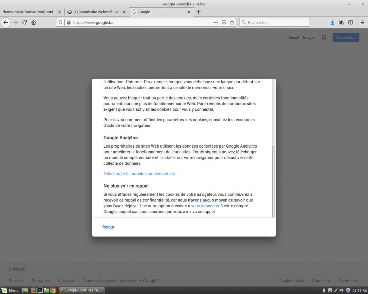Open the 08:49 clock calendar
This screenshot has height=294, width=368.
[x=357, y=290]
